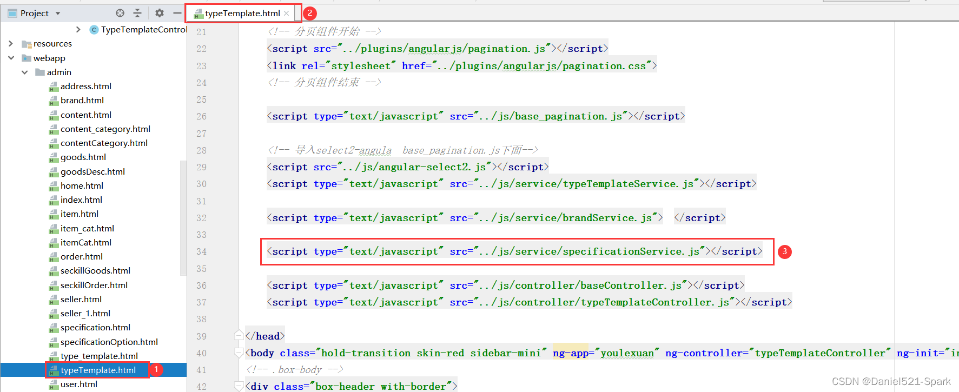Collapse the admin folder

24,72
